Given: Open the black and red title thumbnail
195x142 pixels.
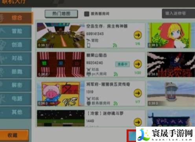Looking at the screenshot, I should 171,64.
